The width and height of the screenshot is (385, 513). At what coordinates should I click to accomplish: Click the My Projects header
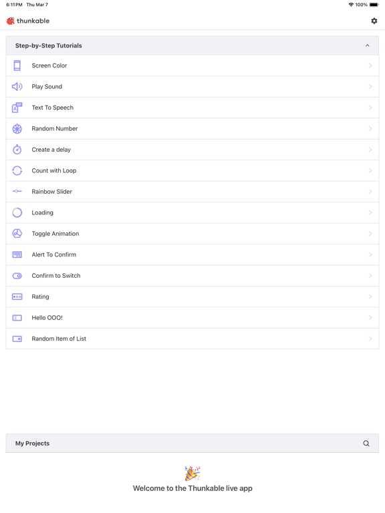pos(192,444)
